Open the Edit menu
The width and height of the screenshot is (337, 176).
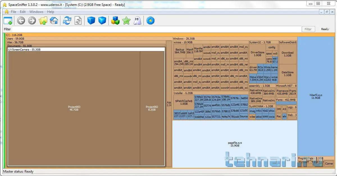23,12
